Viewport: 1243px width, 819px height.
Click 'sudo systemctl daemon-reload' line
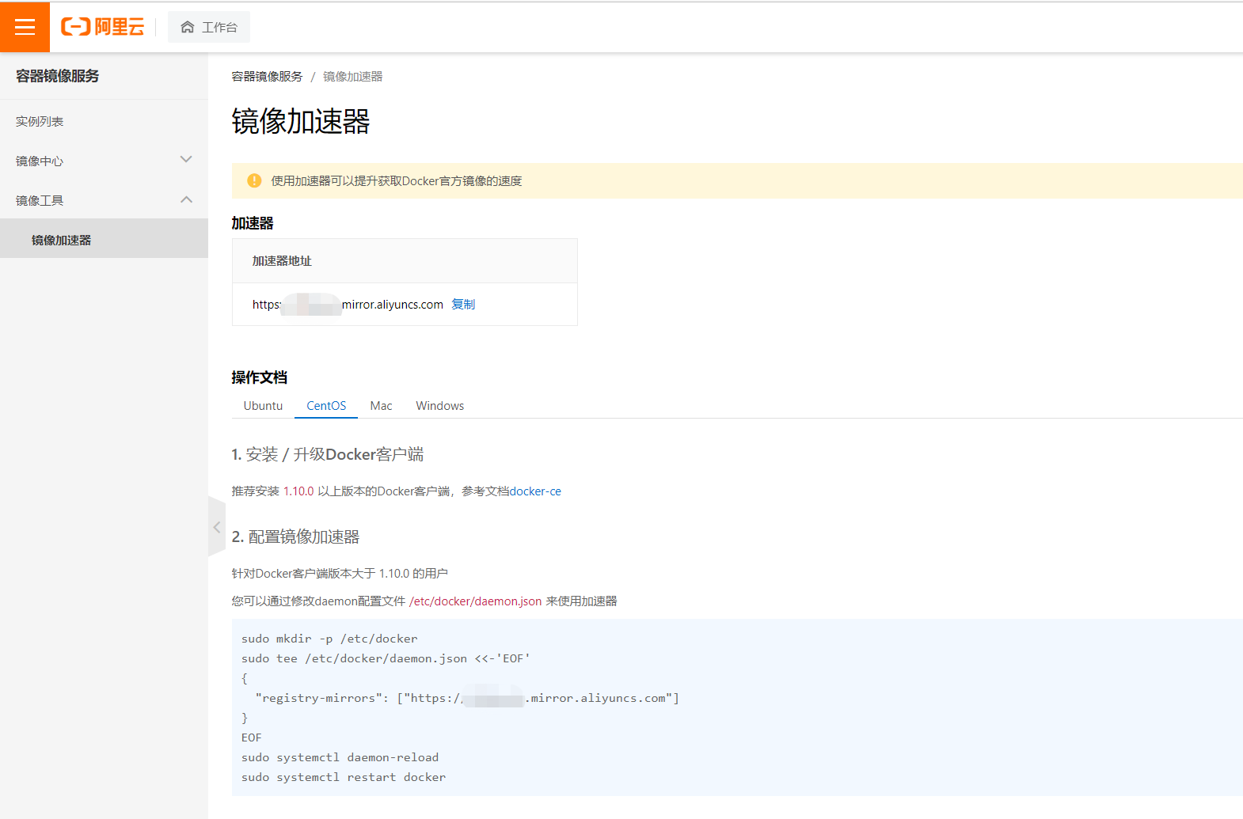click(340, 757)
